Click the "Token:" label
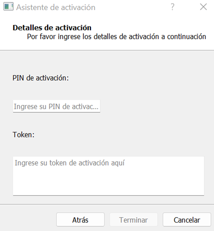The image size is (214, 231). [x=24, y=135]
